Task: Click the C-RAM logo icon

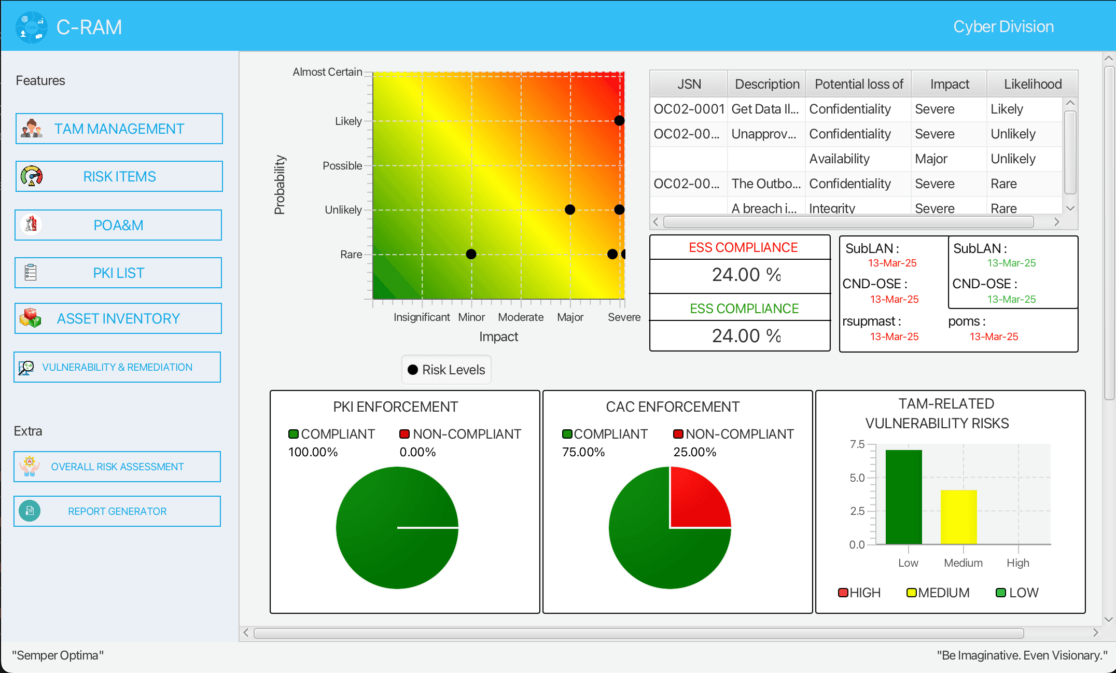Action: point(31,27)
